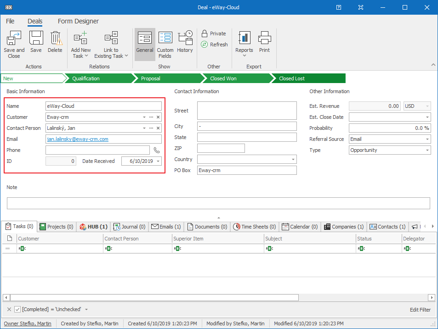Open the Customer ellipsis browse button
The width and height of the screenshot is (438, 329).
[x=151, y=117]
